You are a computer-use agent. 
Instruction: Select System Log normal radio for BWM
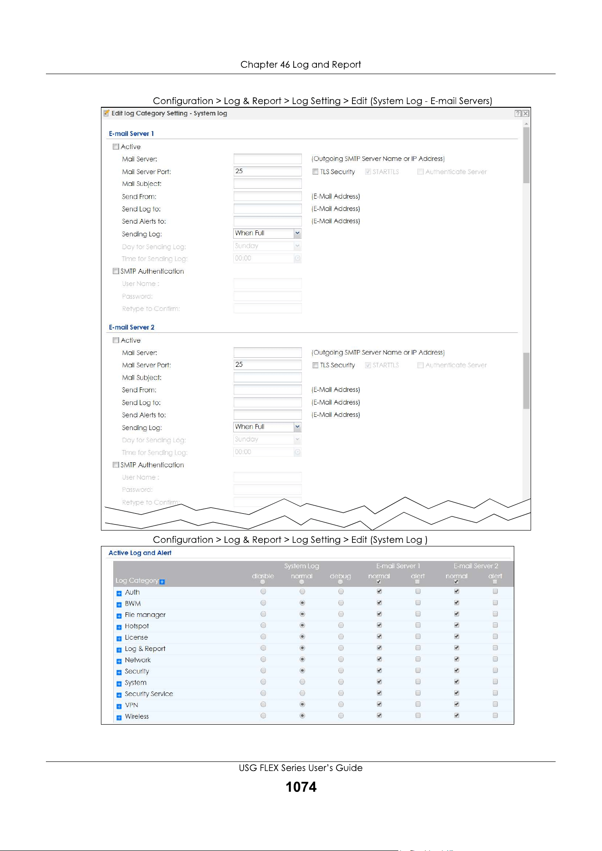[x=302, y=603]
